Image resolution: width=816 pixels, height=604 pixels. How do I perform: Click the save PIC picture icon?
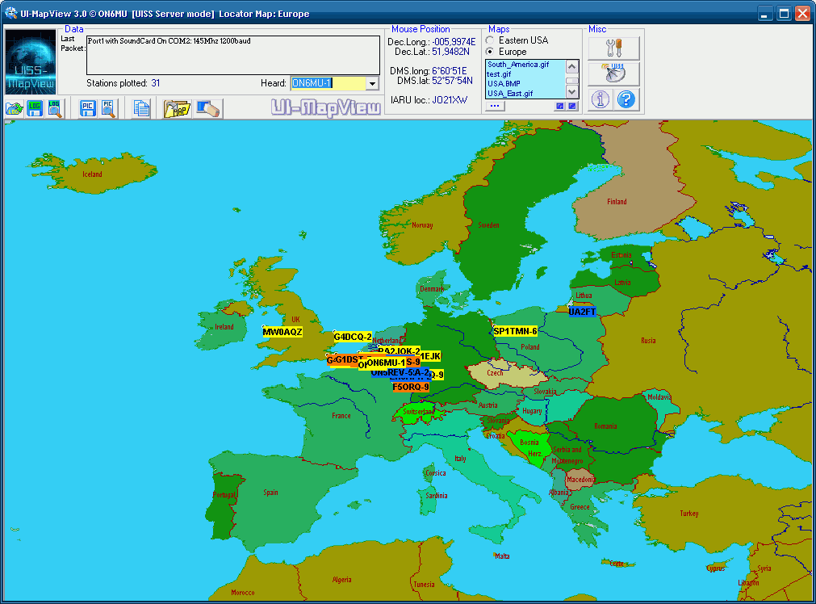click(x=88, y=109)
